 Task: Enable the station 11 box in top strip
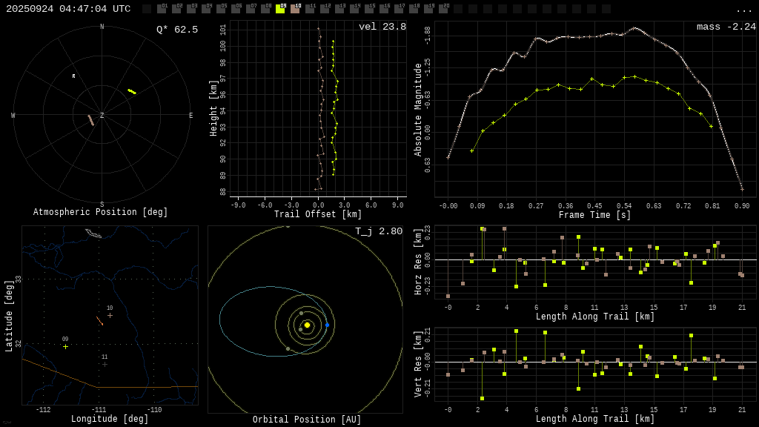pyautogui.click(x=310, y=9)
